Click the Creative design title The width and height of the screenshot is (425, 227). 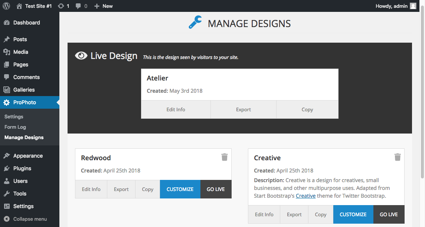click(x=267, y=158)
